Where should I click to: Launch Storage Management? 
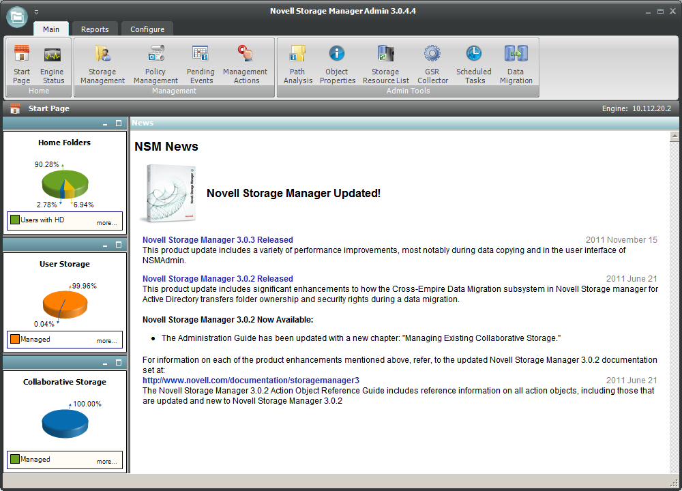(x=103, y=64)
